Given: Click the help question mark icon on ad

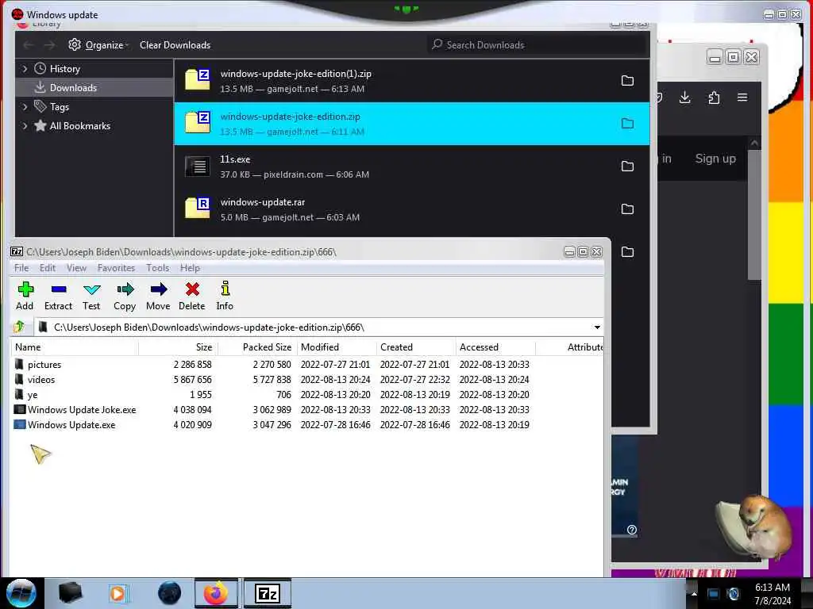Looking at the screenshot, I should coord(631,530).
